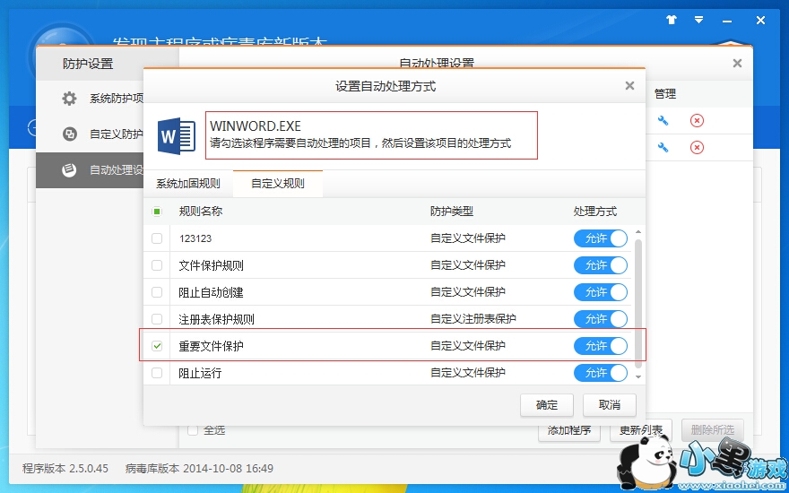Uncheck the 重要文件保护 checkbox
The image size is (789, 493).
point(157,346)
